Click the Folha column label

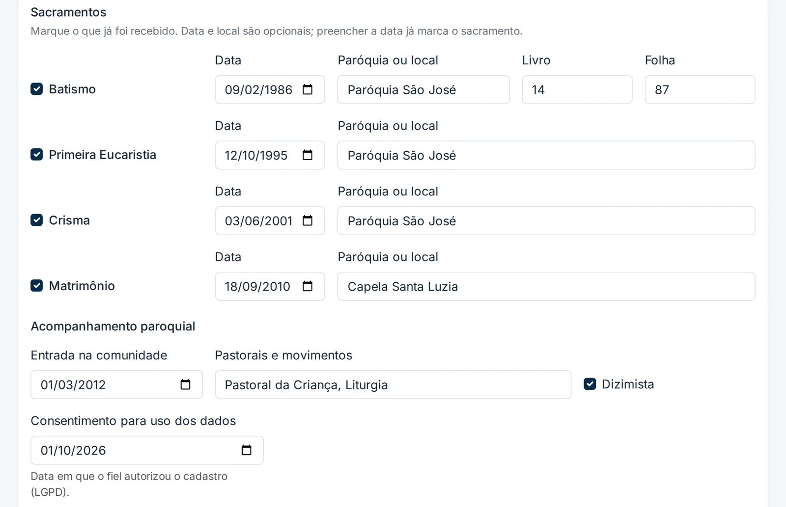[x=660, y=60]
